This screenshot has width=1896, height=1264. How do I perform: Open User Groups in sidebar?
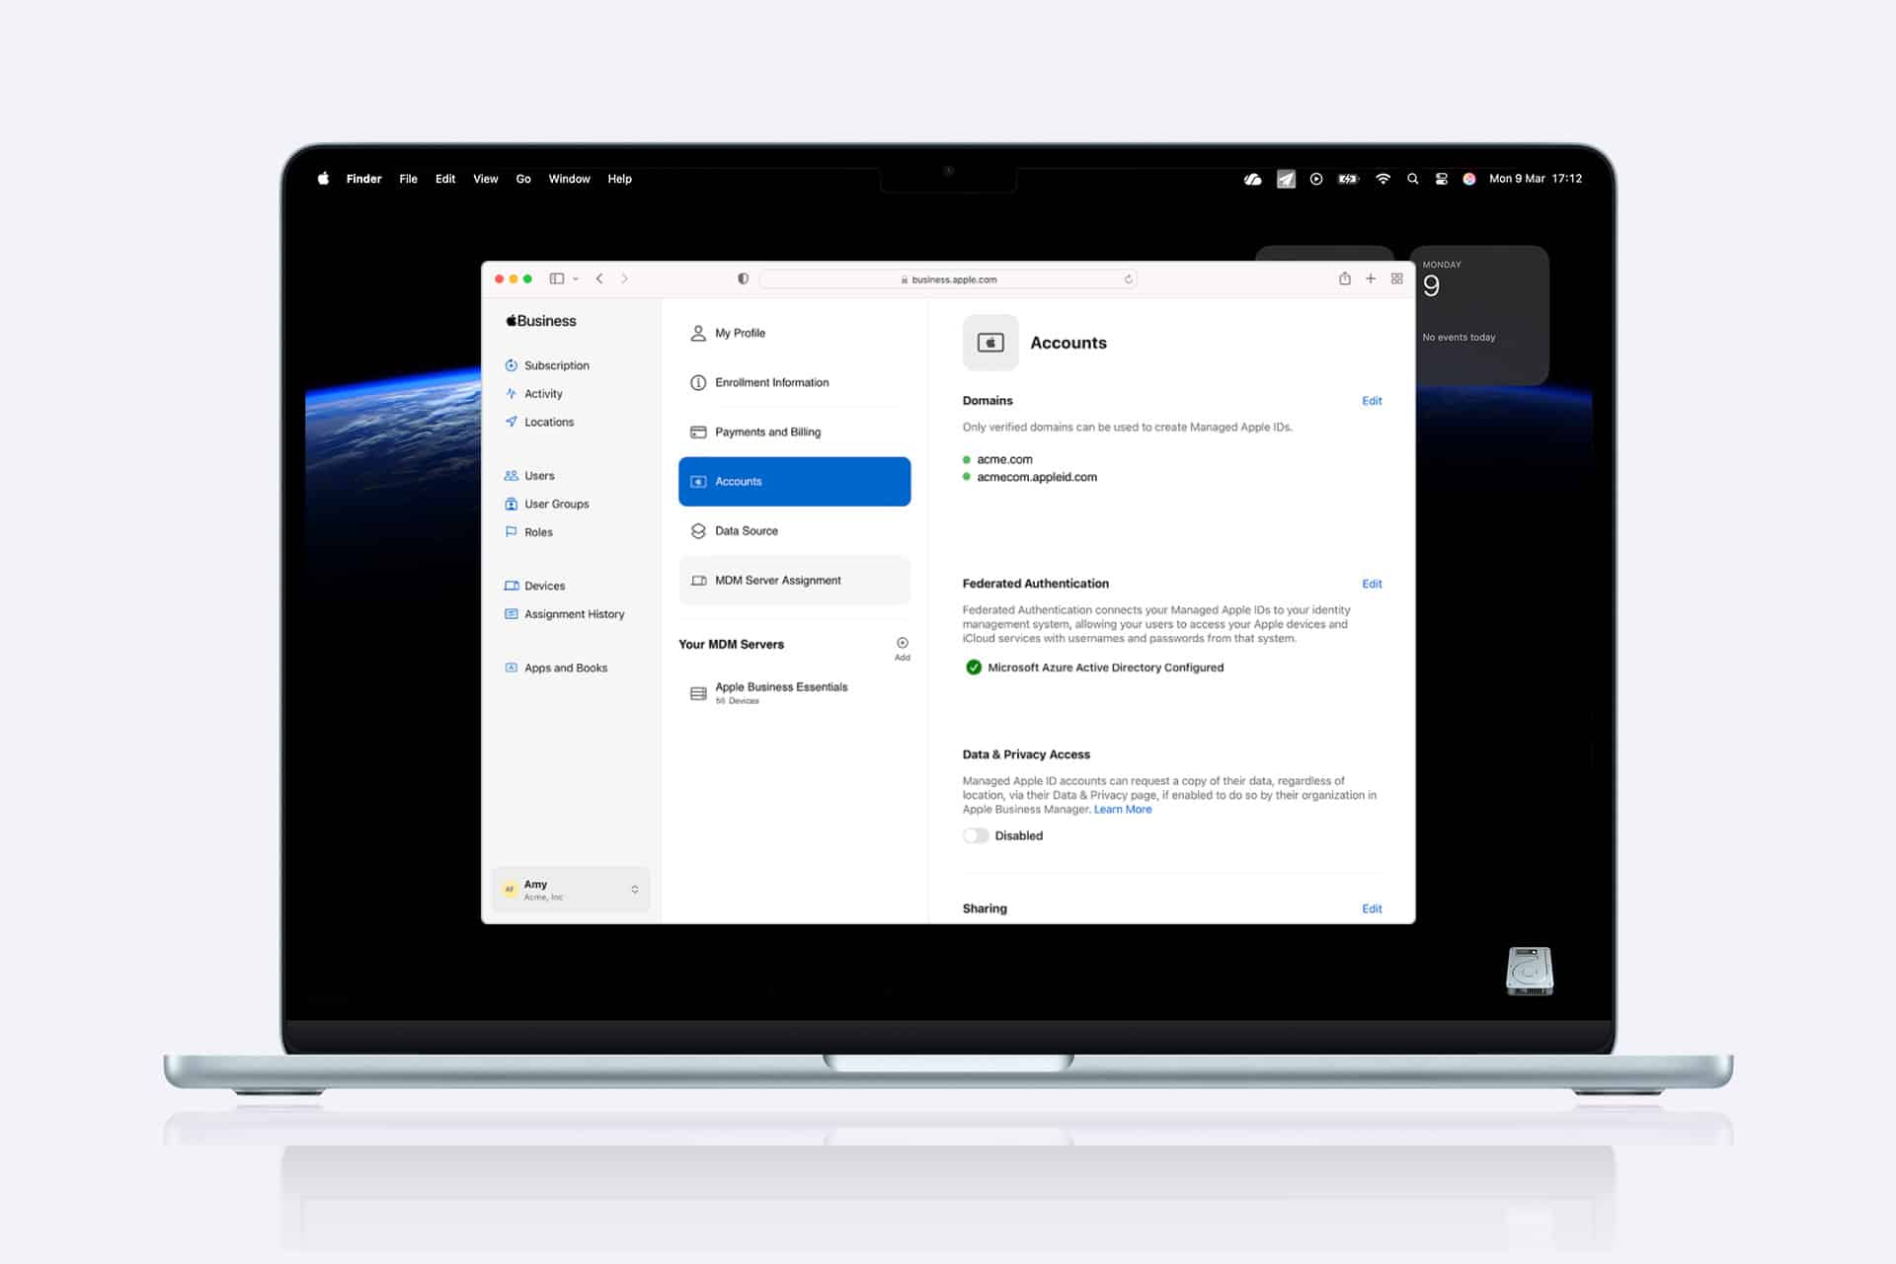click(x=546, y=504)
